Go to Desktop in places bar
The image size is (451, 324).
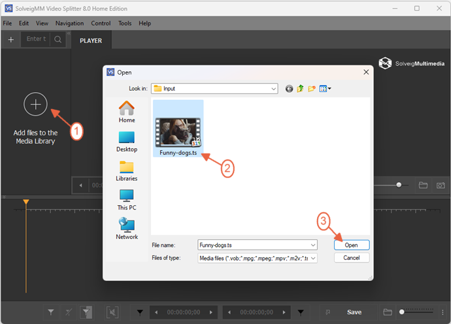(127, 142)
